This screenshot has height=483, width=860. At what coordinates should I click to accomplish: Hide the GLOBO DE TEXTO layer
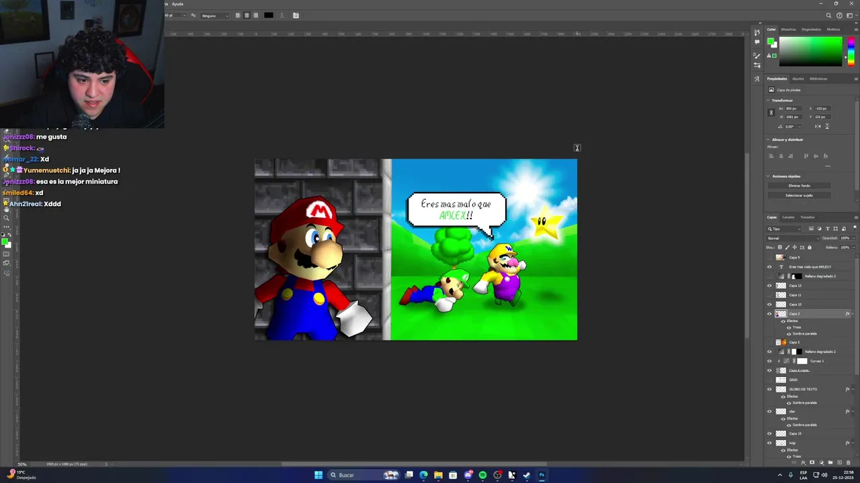coord(770,389)
